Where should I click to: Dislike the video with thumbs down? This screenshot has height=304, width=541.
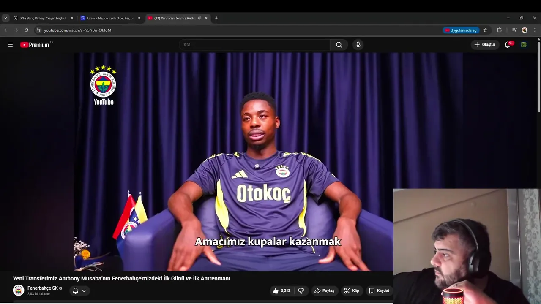(301, 290)
